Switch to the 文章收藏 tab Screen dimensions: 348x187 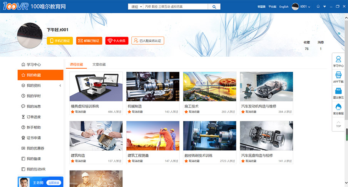pyautogui.click(x=99, y=64)
